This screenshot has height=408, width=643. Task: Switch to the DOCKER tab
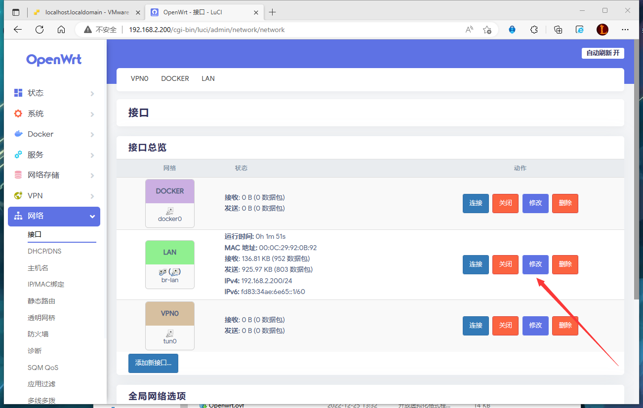[175, 78]
